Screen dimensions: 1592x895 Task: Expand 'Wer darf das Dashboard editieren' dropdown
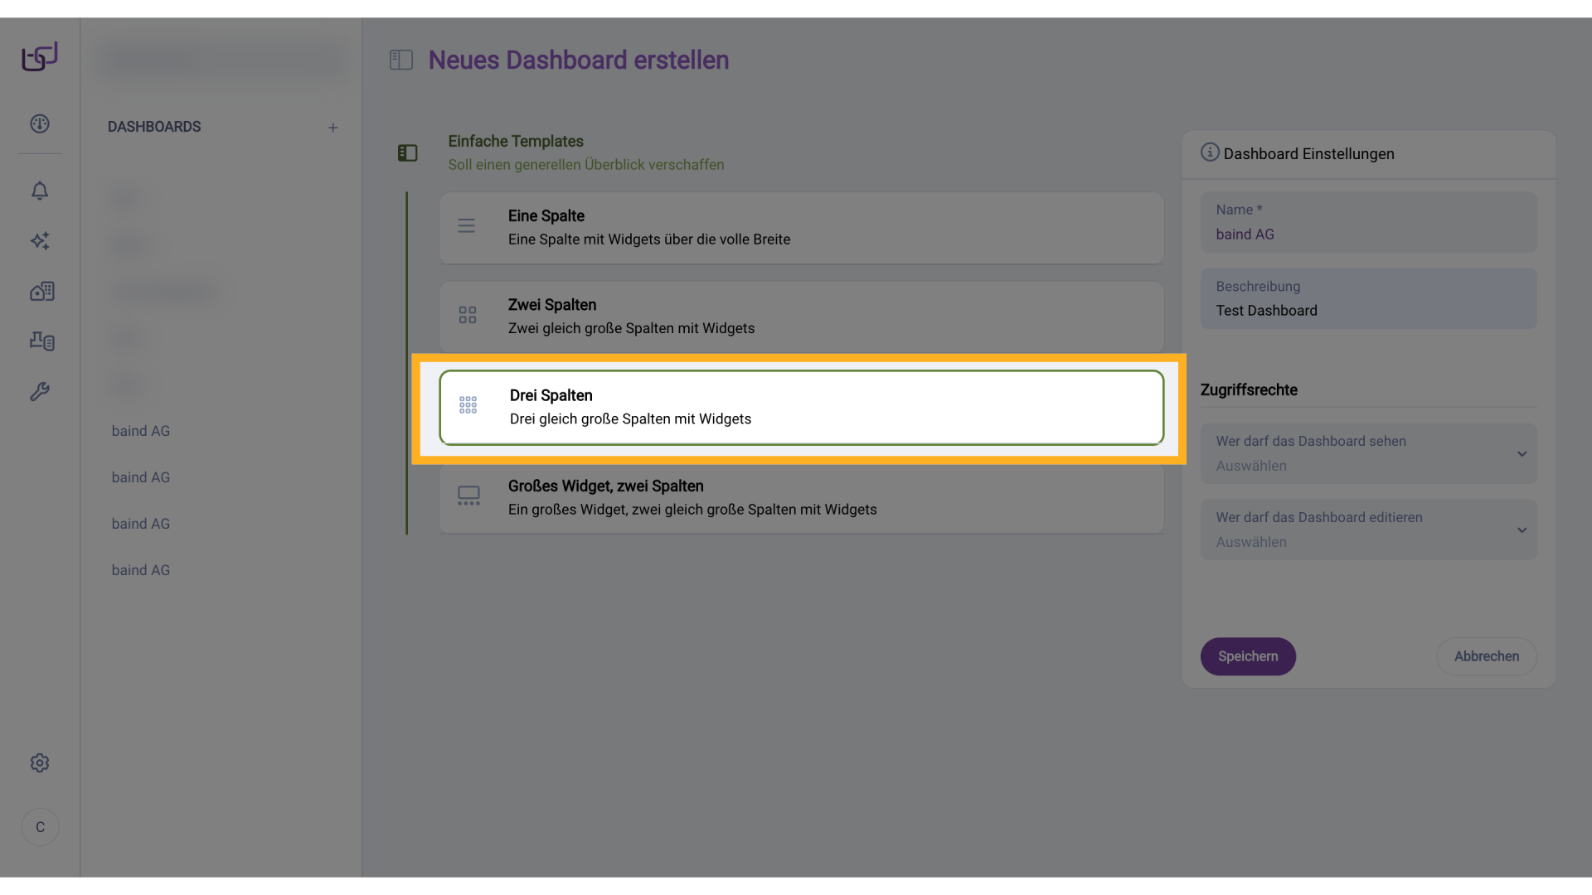(1368, 530)
